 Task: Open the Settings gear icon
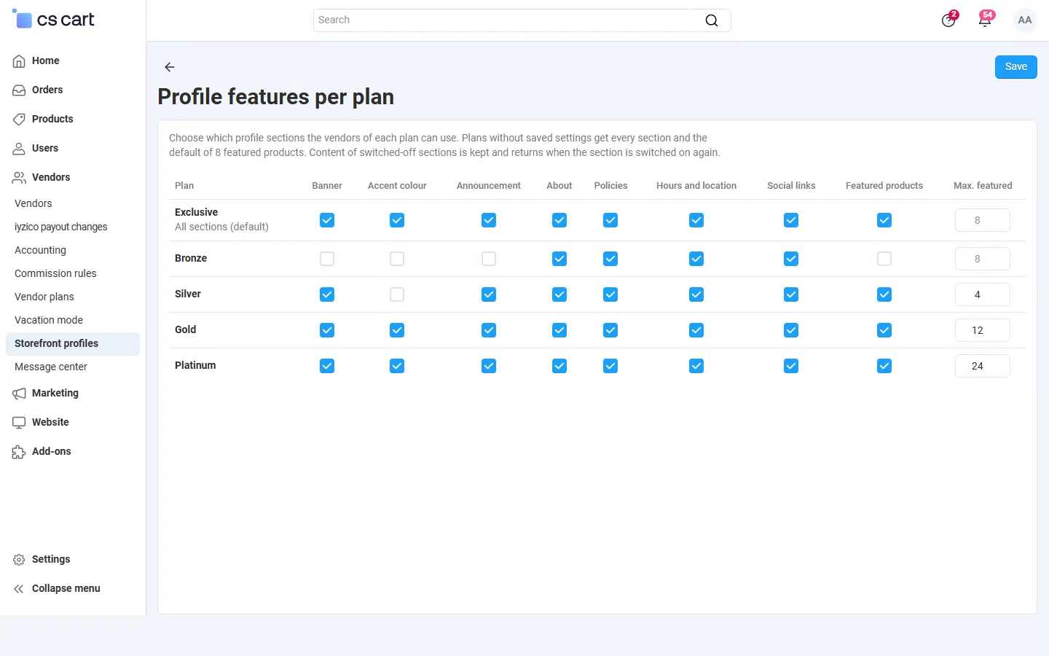click(x=19, y=560)
